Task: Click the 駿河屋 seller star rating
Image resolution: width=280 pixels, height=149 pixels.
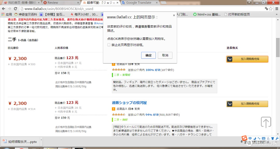Action: (x=118, y=114)
